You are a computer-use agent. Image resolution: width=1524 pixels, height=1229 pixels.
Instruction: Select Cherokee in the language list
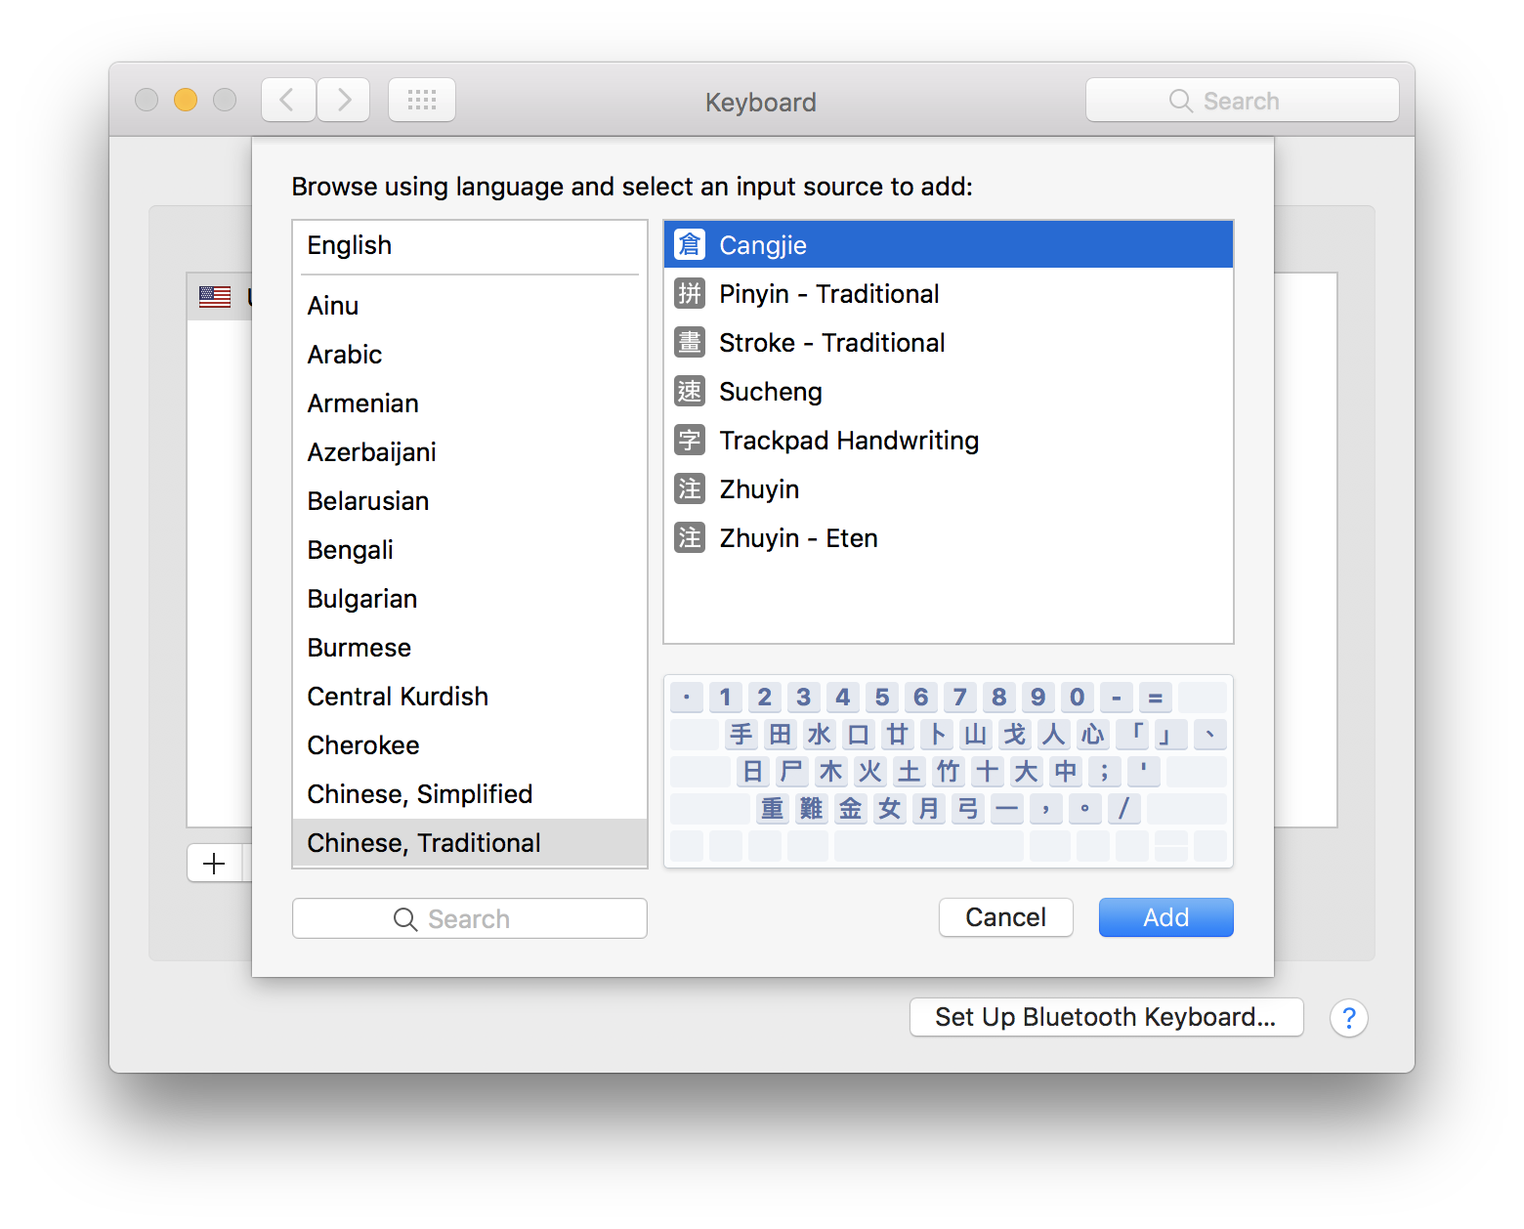point(363,745)
